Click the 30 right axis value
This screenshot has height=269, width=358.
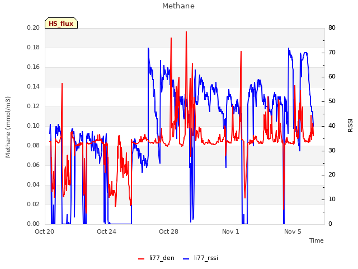pos(332,151)
